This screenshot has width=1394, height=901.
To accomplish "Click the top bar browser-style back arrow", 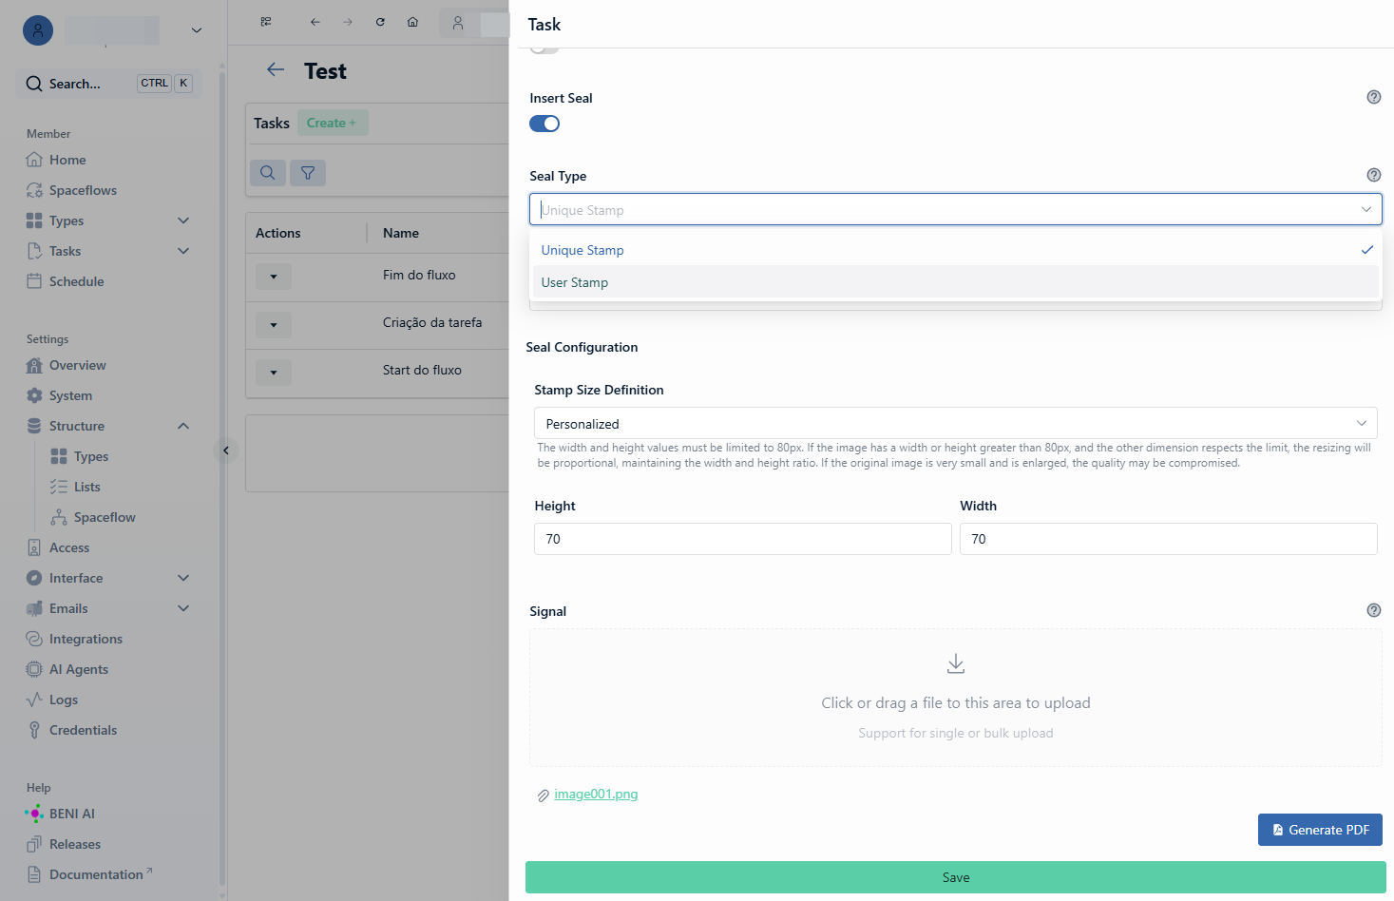I will point(315,22).
